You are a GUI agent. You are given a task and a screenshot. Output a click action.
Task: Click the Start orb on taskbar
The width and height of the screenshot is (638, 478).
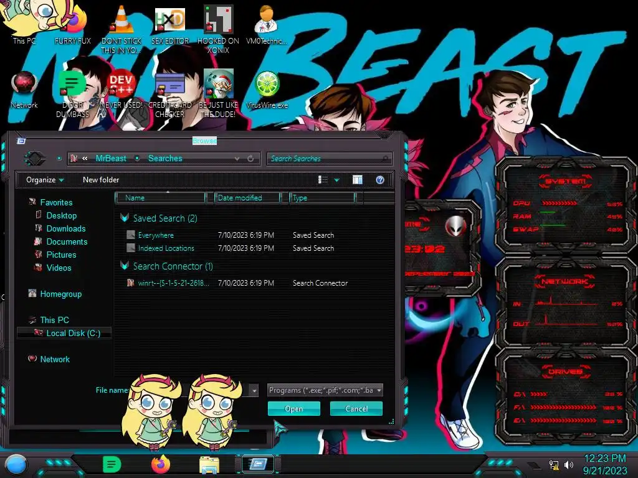pyautogui.click(x=16, y=464)
